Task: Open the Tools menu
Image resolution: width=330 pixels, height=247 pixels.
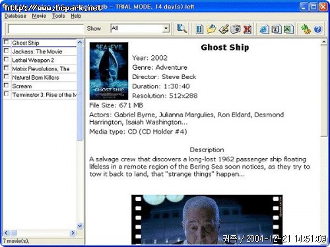Action: (58, 16)
